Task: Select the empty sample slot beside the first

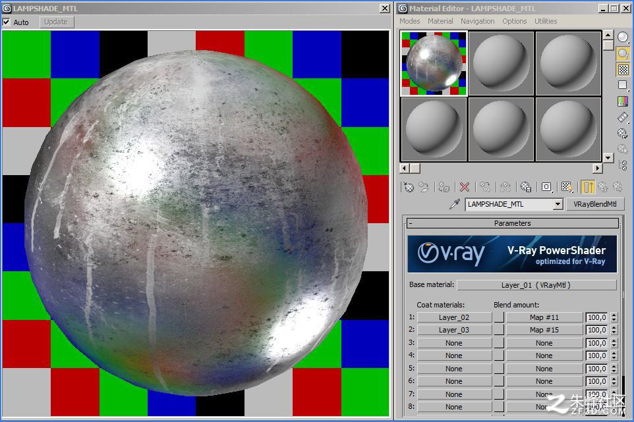Action: (501, 63)
